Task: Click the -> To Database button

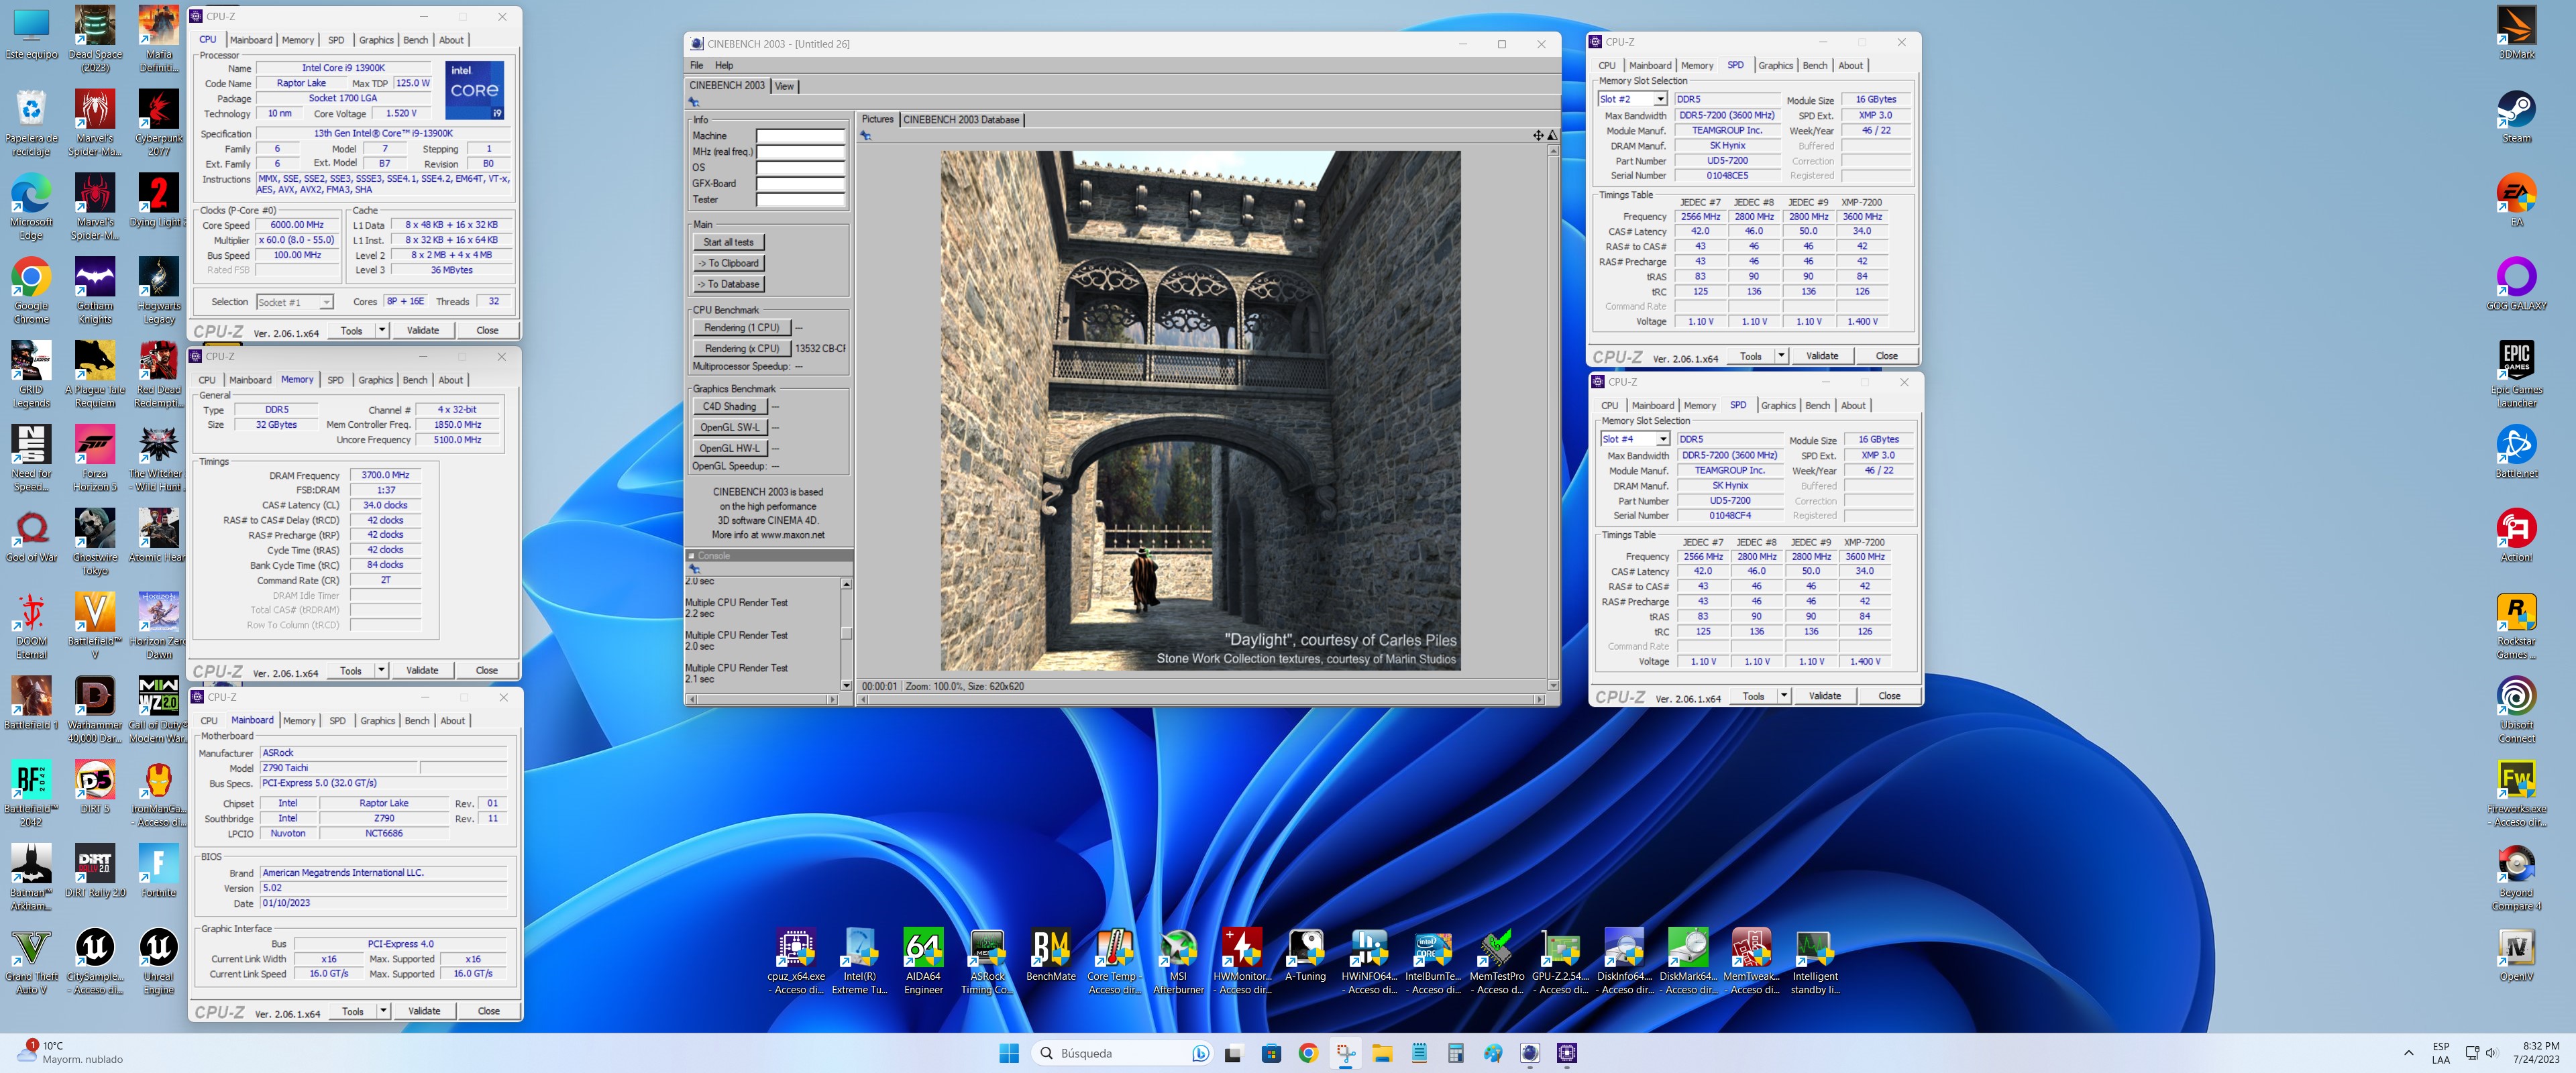Action: tap(728, 284)
